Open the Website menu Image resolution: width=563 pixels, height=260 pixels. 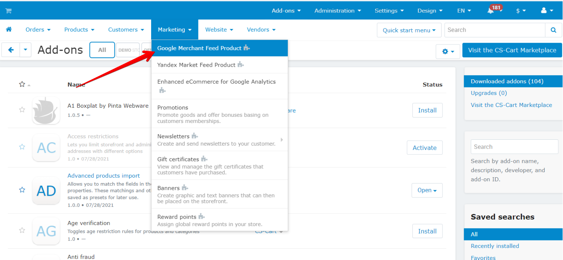[x=219, y=29]
